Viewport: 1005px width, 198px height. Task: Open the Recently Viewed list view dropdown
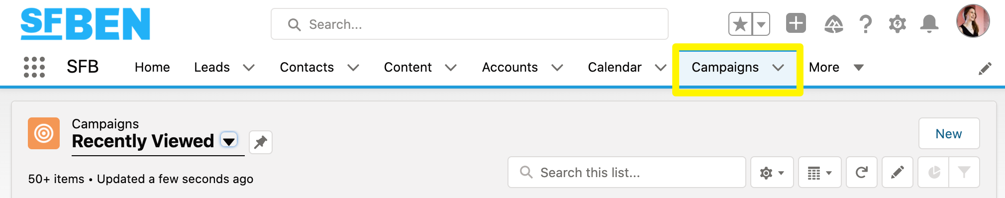point(229,141)
